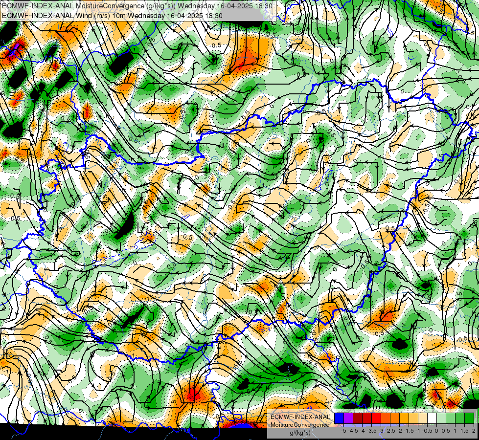Click the -5 value on the legend scale
The width and height of the screenshot is (479, 440).
pos(343,431)
